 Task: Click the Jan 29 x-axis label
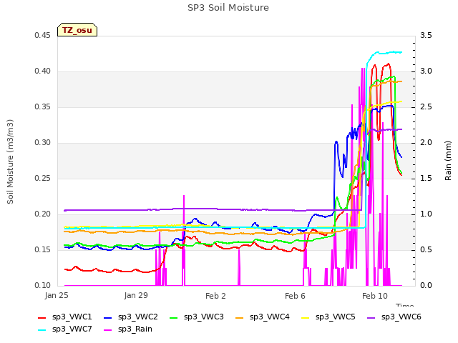(x=136, y=296)
